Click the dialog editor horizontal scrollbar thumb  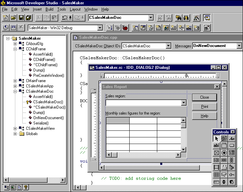pos(152,168)
